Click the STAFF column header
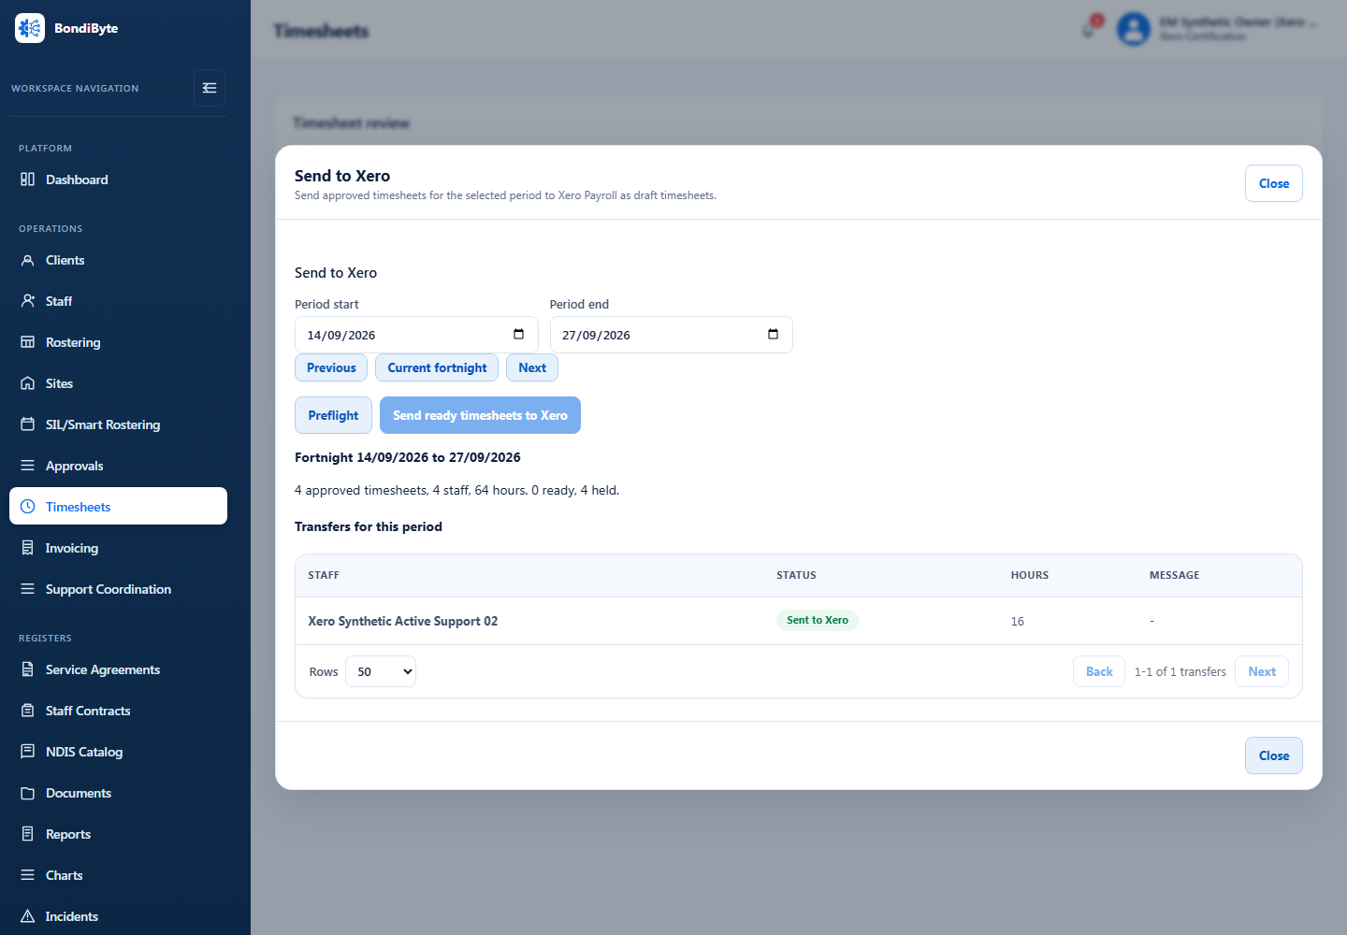The image size is (1347, 935). coord(324,575)
